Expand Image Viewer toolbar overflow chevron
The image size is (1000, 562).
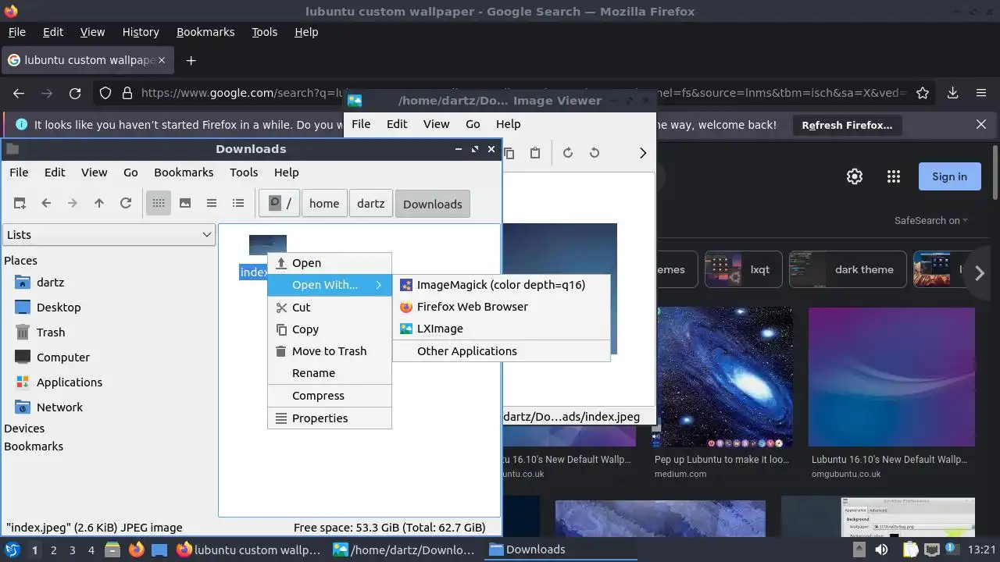(x=643, y=153)
